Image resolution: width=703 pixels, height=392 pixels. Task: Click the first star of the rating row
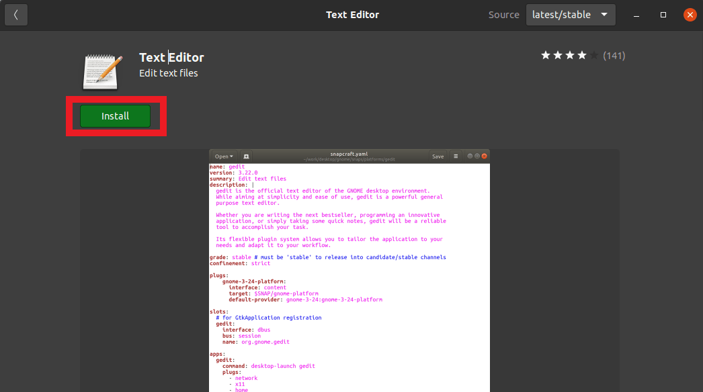[x=546, y=55]
